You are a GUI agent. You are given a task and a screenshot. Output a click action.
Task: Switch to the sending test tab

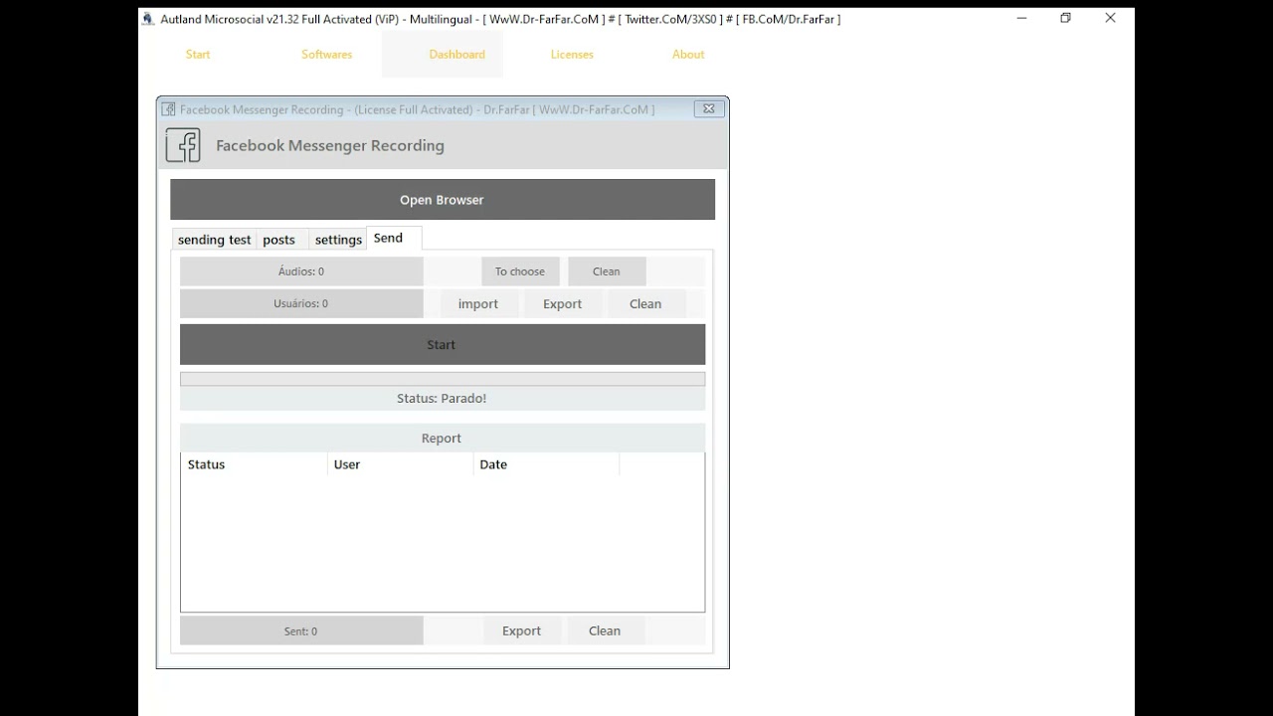(x=214, y=240)
